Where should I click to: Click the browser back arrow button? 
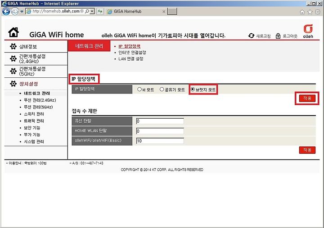coord(6,11)
